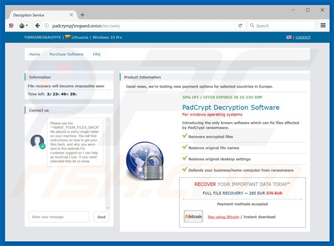Log out using the LOGOUT link
334x246 pixels.
tap(303, 38)
